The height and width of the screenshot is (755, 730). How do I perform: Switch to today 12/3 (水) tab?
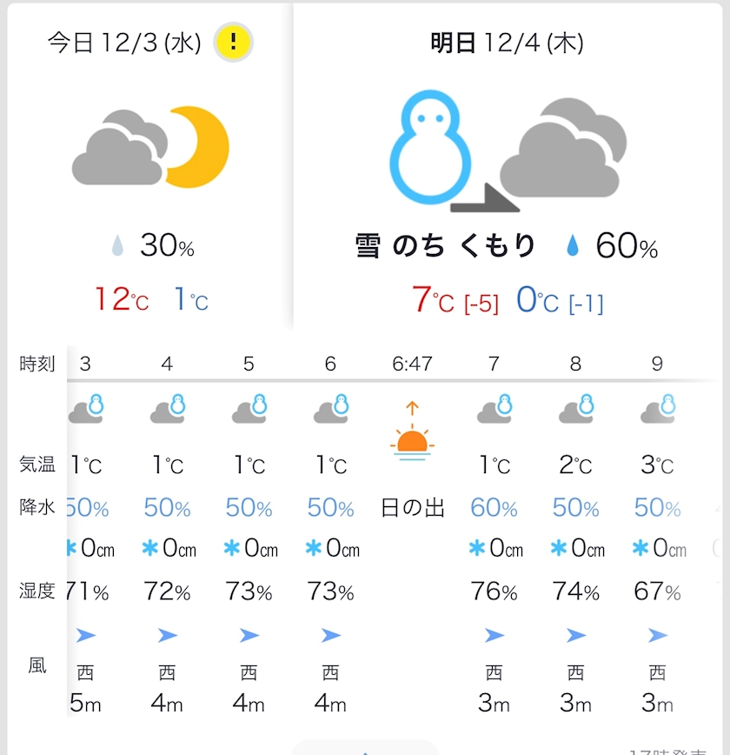click(124, 43)
